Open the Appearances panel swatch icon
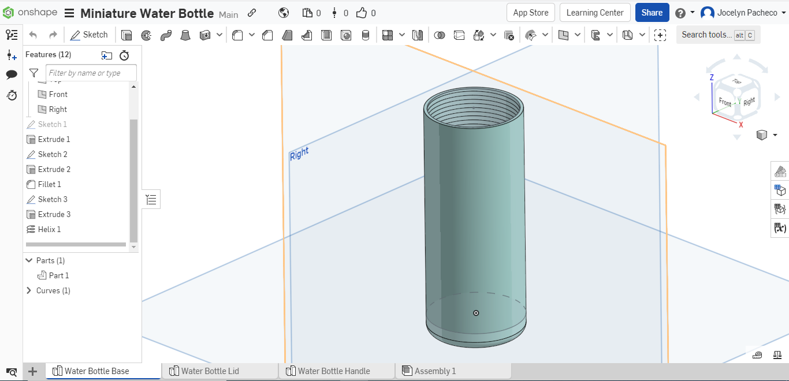Screen dimensions: 789x381 coord(780,171)
